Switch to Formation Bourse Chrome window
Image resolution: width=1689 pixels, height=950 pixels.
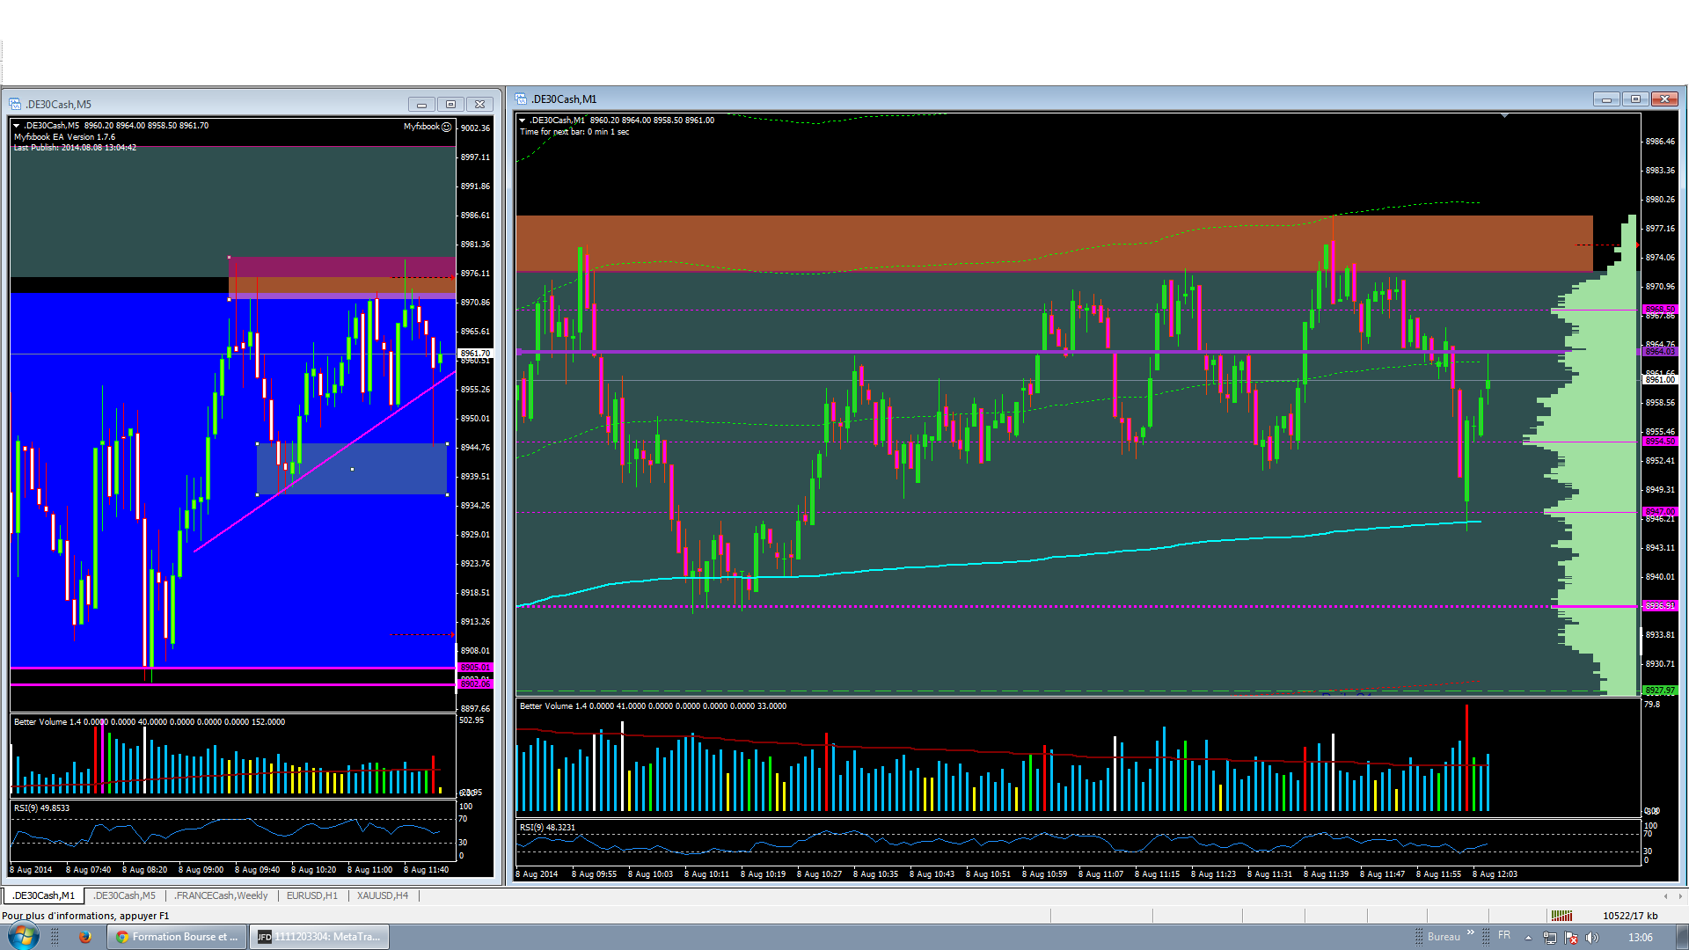coord(177,937)
